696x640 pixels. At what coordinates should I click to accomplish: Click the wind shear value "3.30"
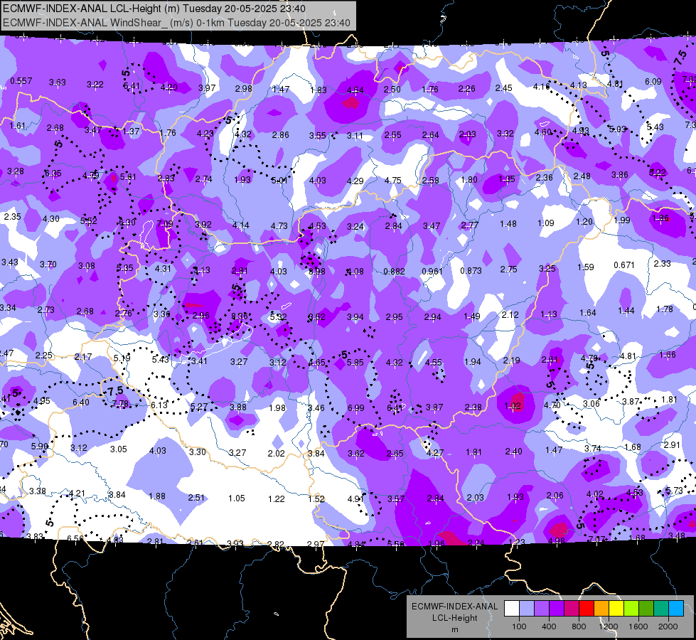pyautogui.click(x=198, y=452)
